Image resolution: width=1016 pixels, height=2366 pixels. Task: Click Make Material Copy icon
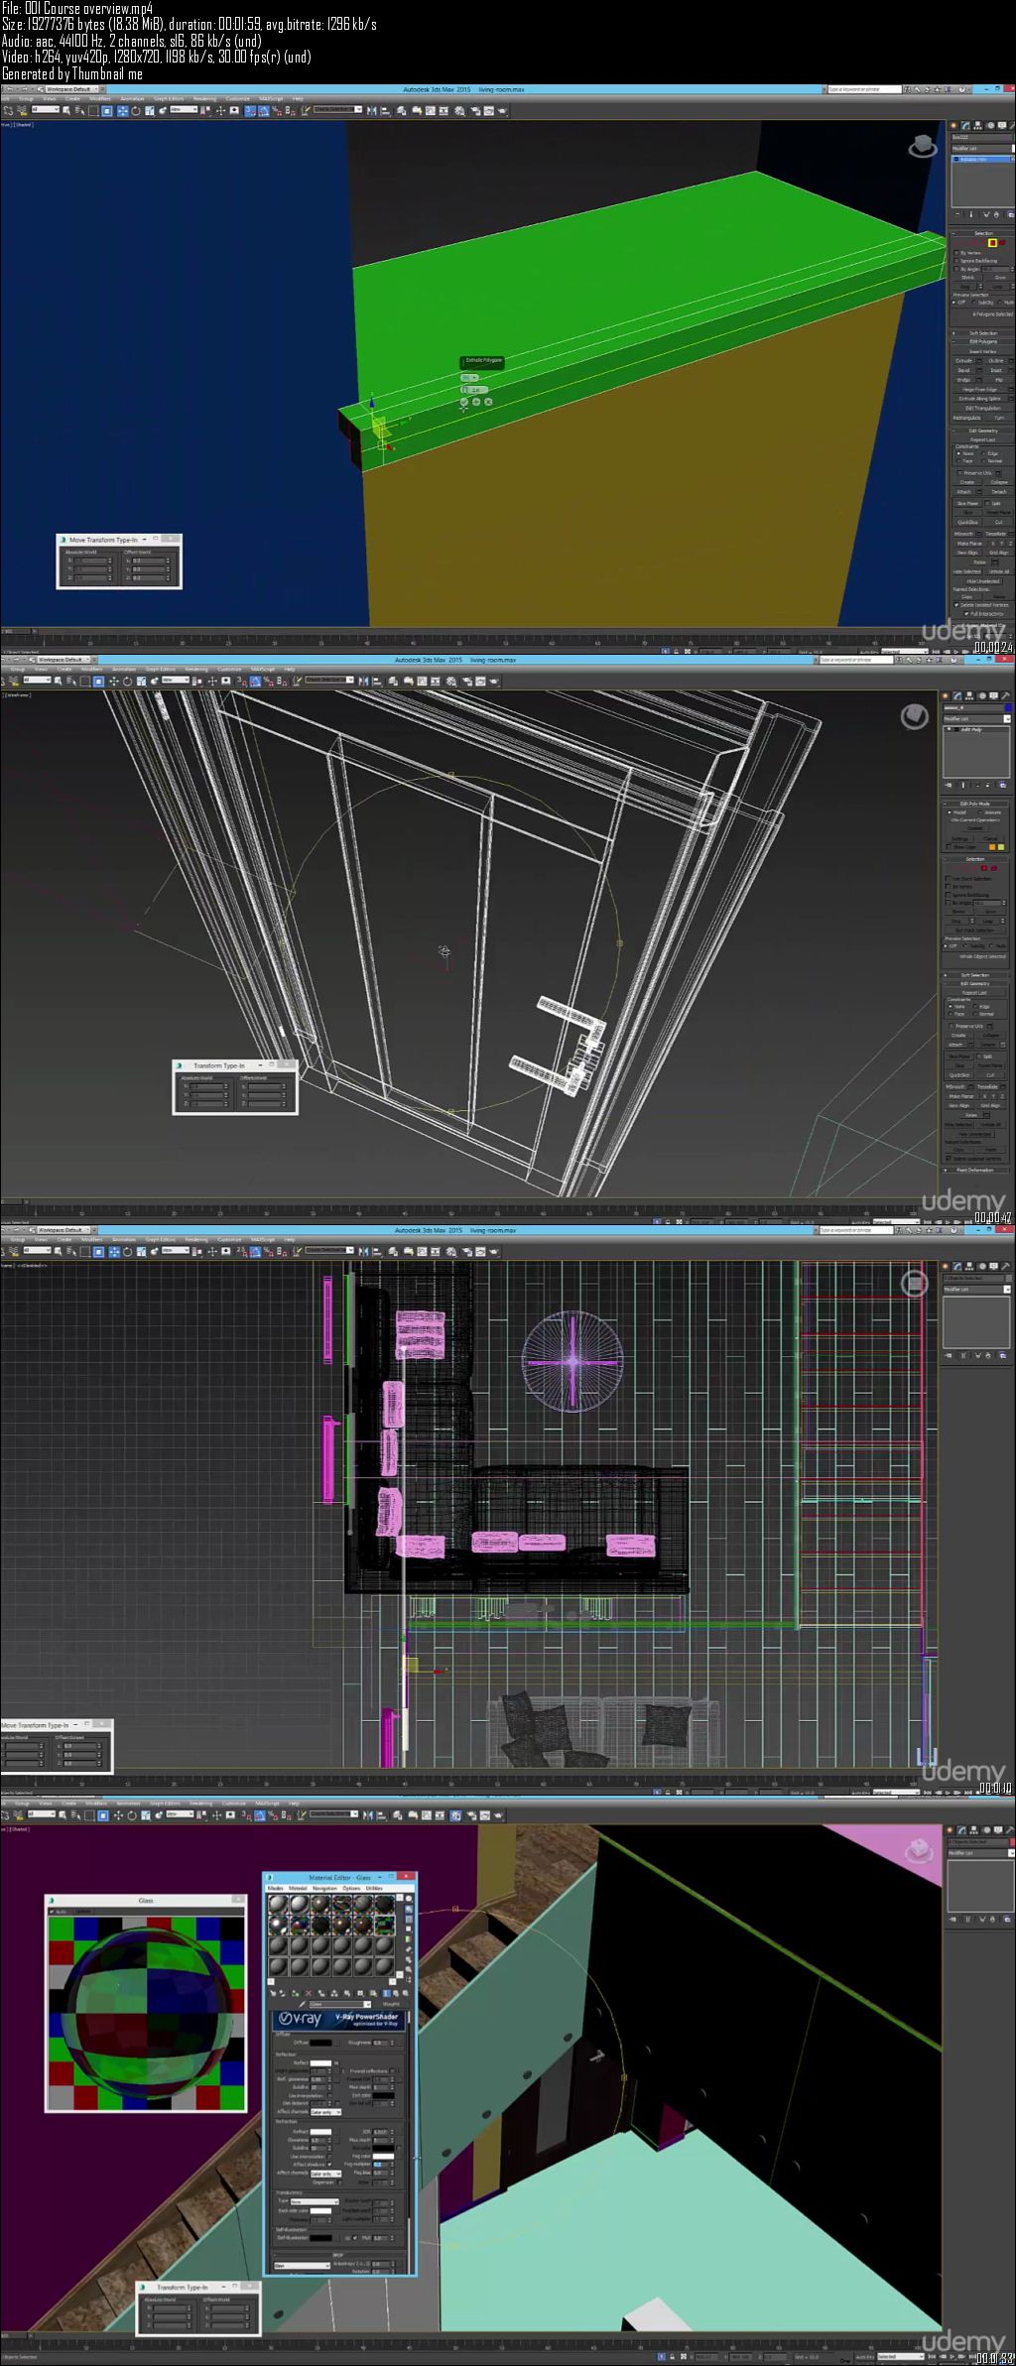(321, 1993)
